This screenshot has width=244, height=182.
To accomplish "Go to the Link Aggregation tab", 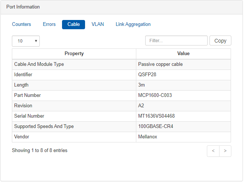I will point(133,24).
